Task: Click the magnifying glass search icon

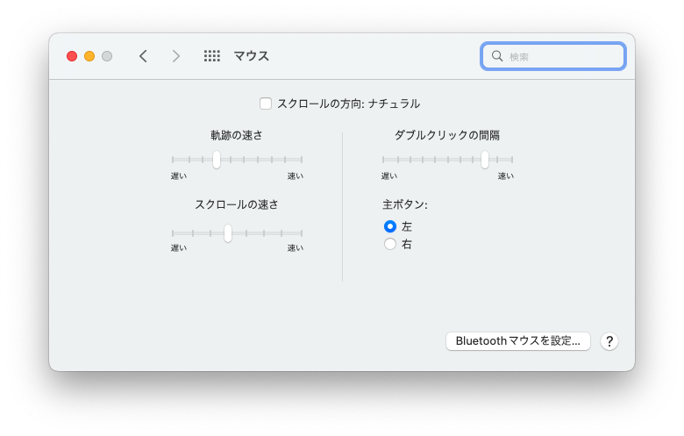Action: click(x=497, y=56)
